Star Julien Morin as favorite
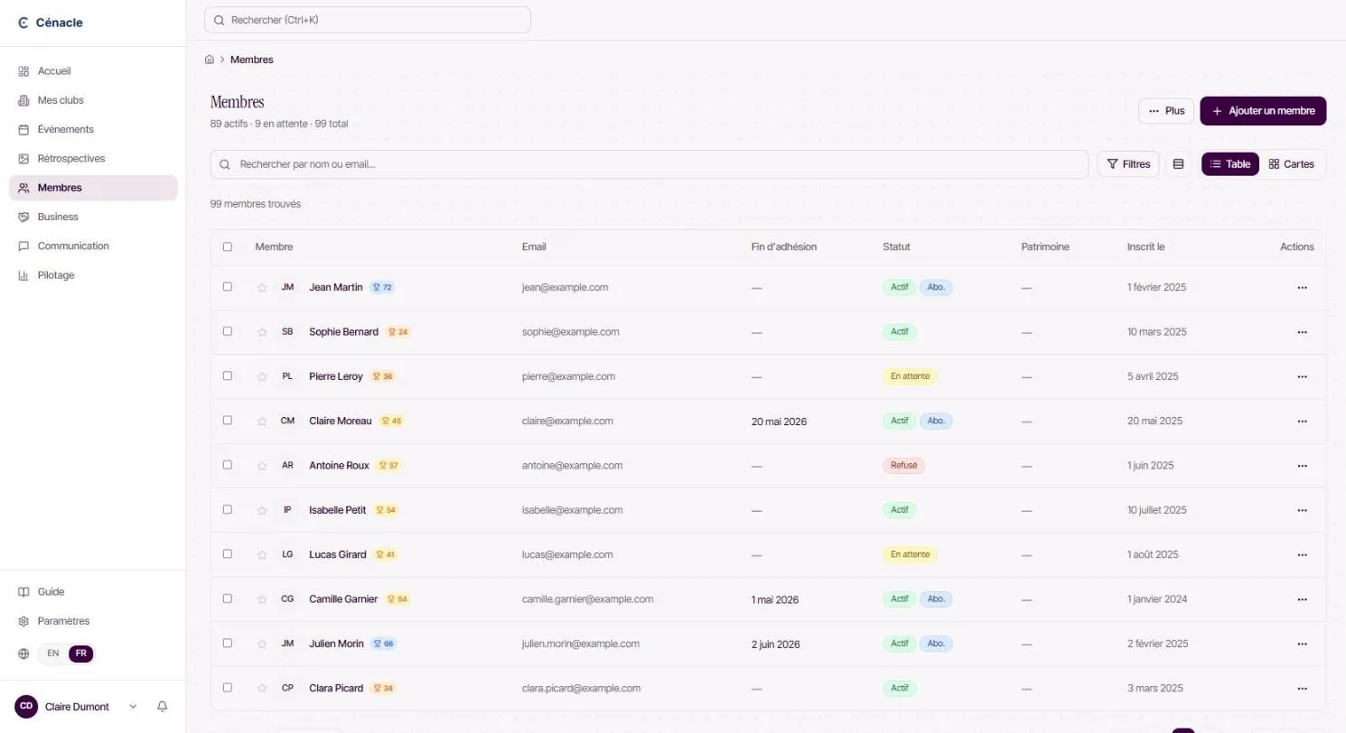The width and height of the screenshot is (1346, 733). click(x=262, y=645)
